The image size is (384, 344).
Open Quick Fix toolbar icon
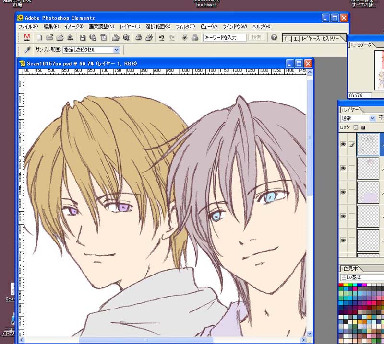tap(185, 38)
